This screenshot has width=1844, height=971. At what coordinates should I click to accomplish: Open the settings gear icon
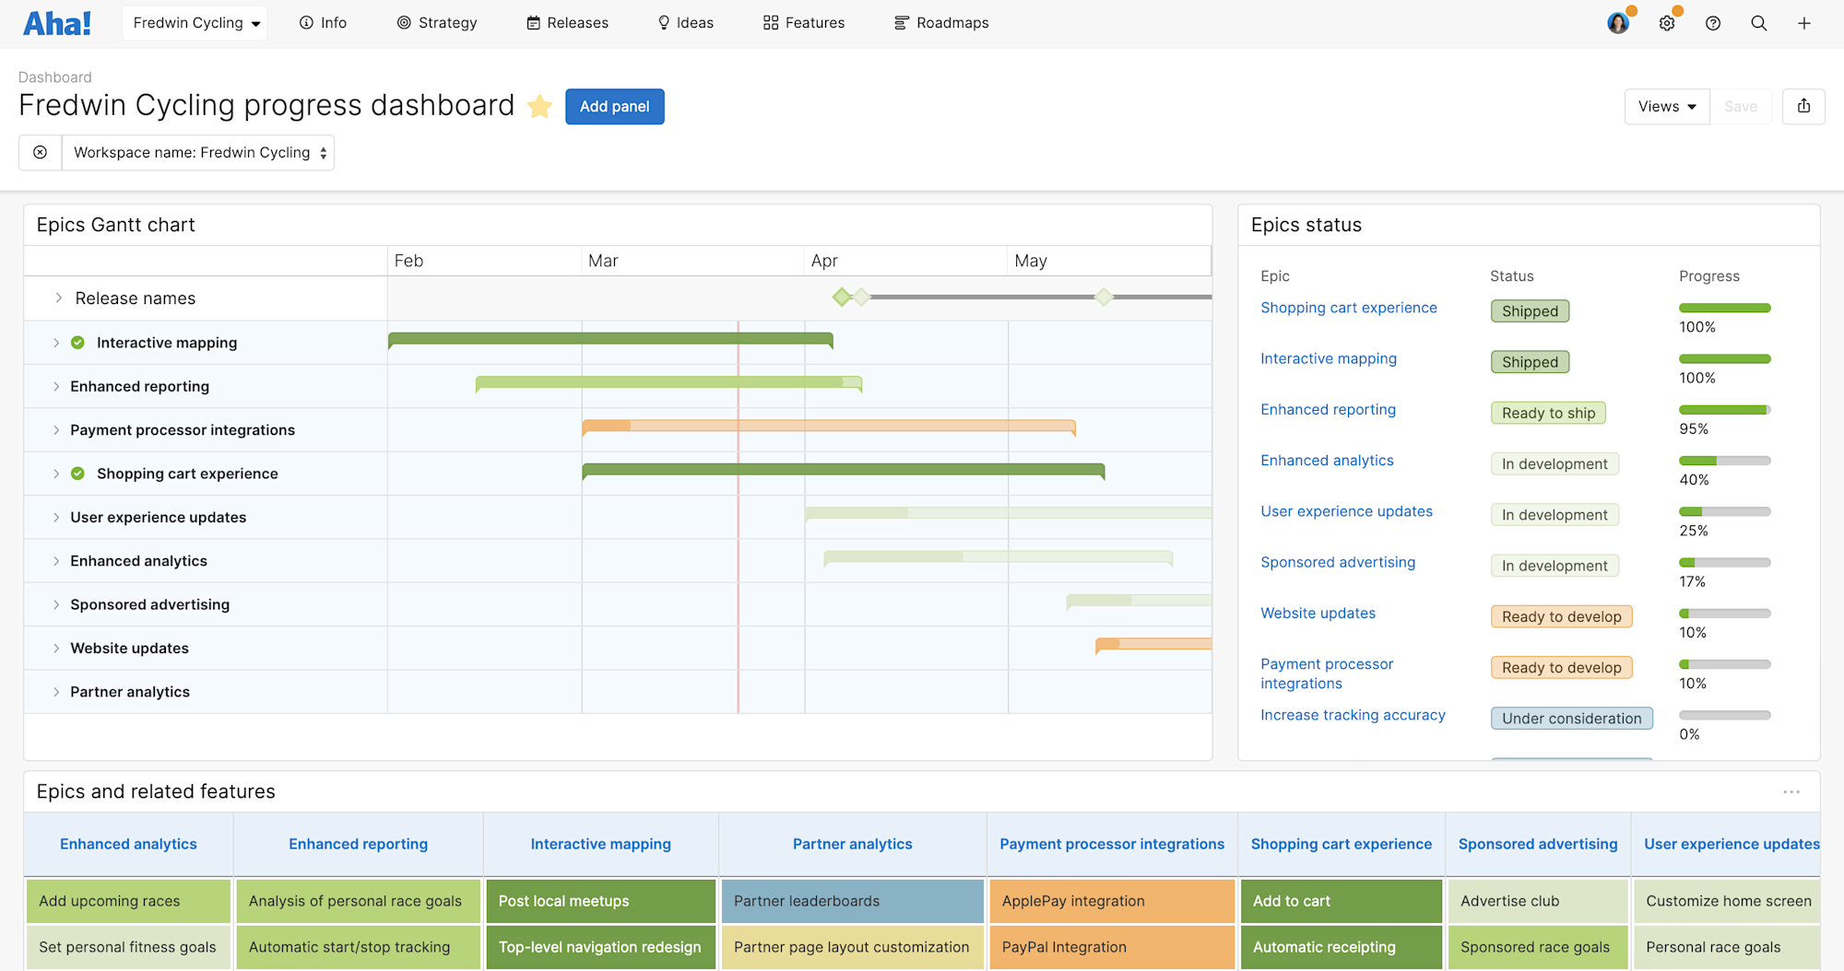click(1667, 23)
